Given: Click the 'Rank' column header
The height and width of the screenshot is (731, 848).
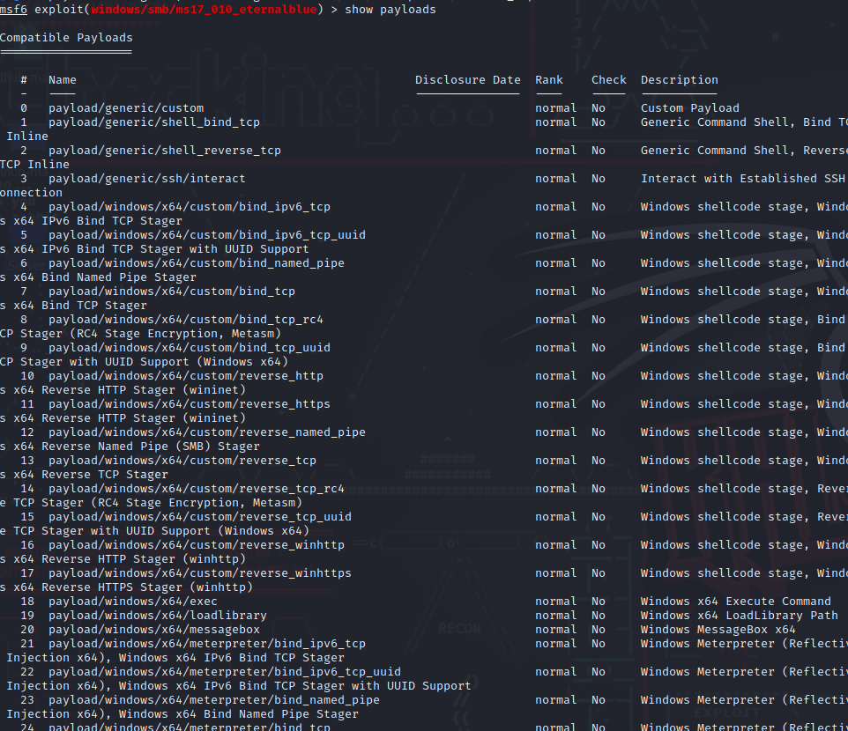Looking at the screenshot, I should point(549,80).
